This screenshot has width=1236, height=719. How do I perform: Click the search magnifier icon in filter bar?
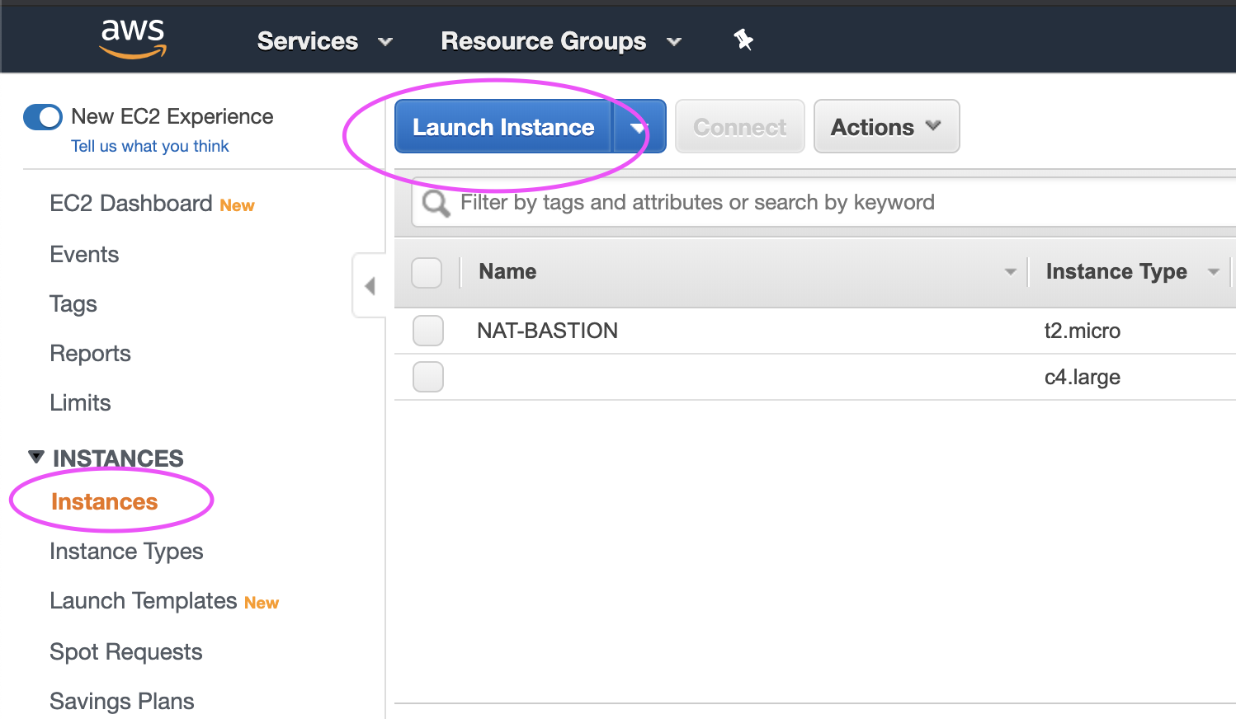pyautogui.click(x=436, y=203)
